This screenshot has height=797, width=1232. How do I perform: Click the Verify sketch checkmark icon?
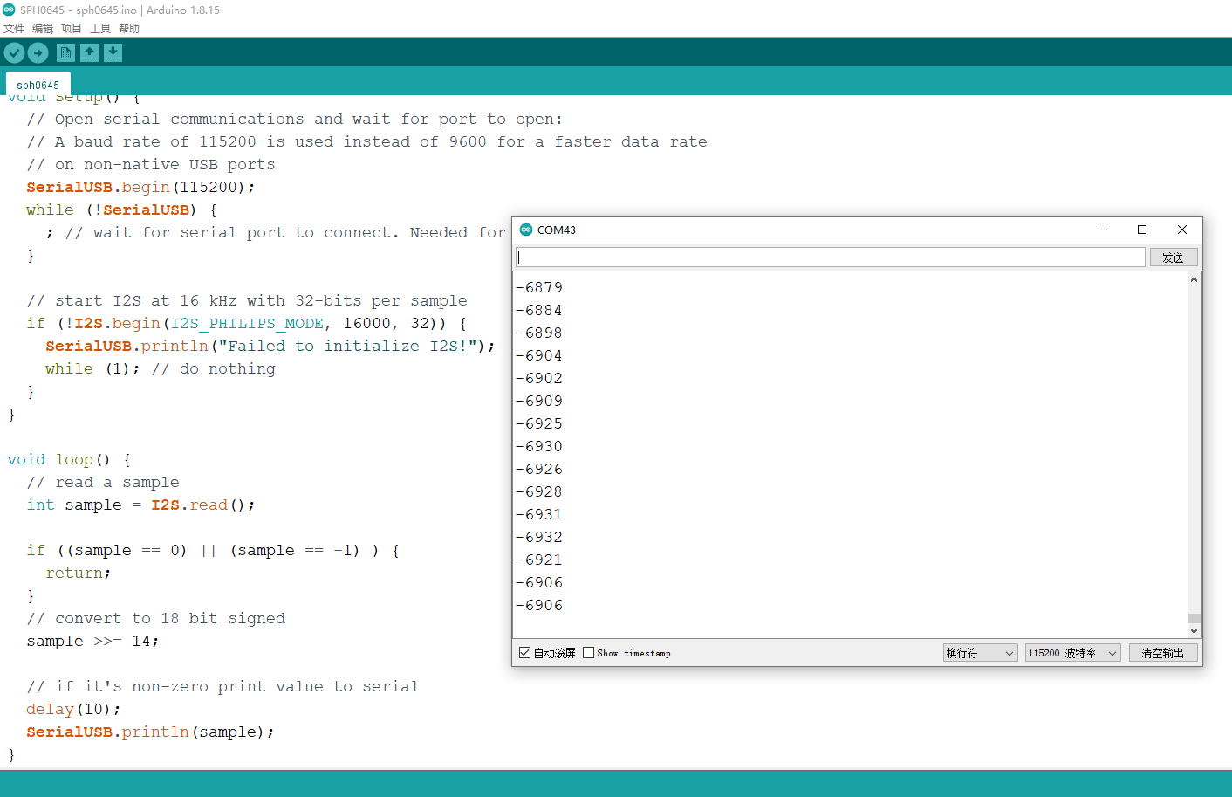14,53
